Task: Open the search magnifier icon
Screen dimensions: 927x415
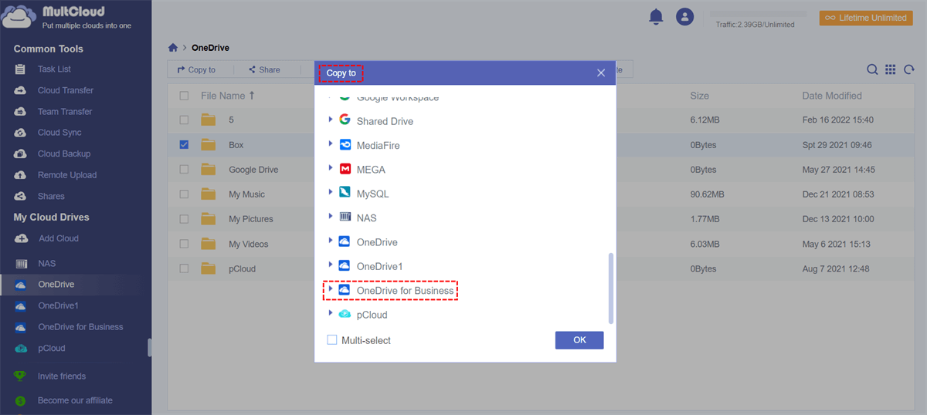Action: click(x=872, y=69)
